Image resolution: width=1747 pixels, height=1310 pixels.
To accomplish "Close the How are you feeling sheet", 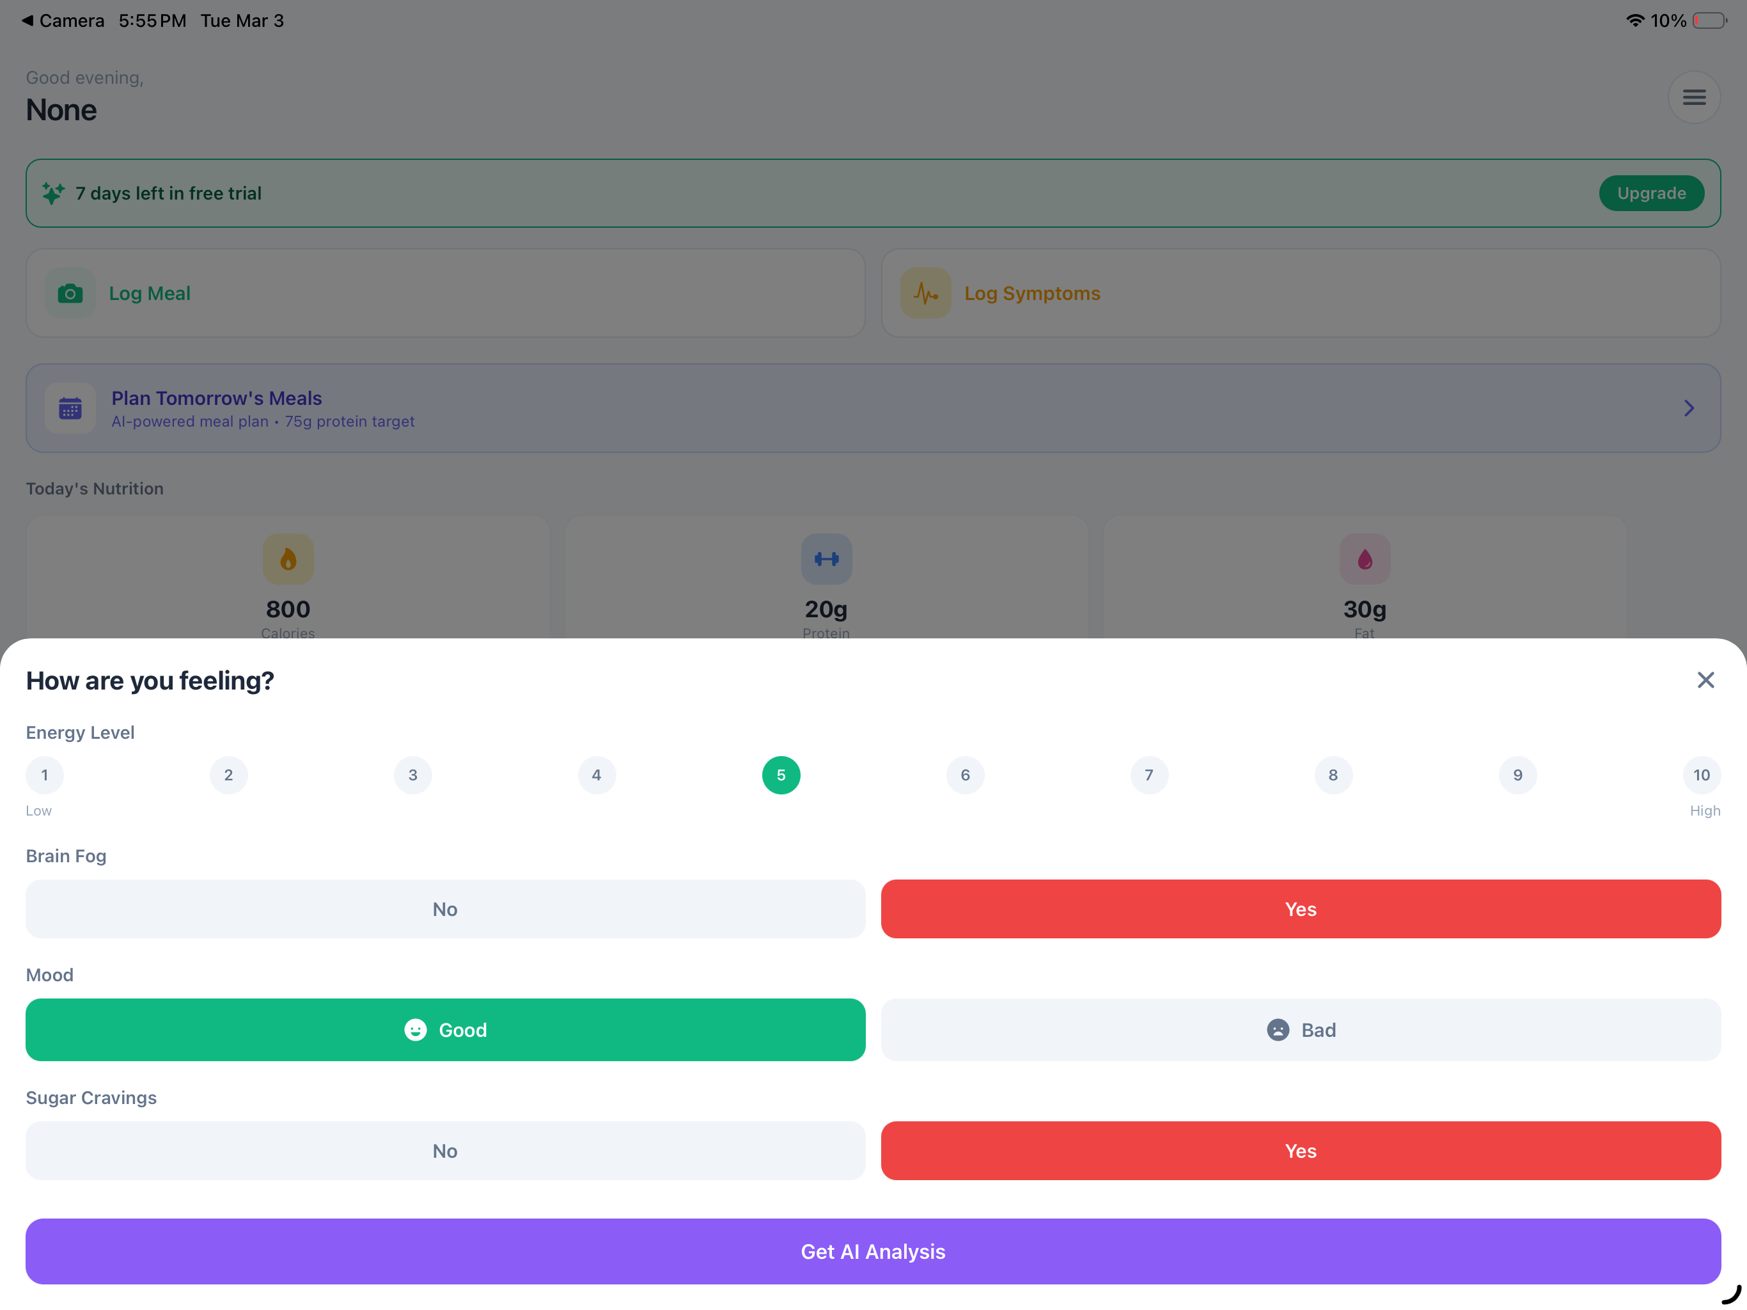I will pos(1705,681).
